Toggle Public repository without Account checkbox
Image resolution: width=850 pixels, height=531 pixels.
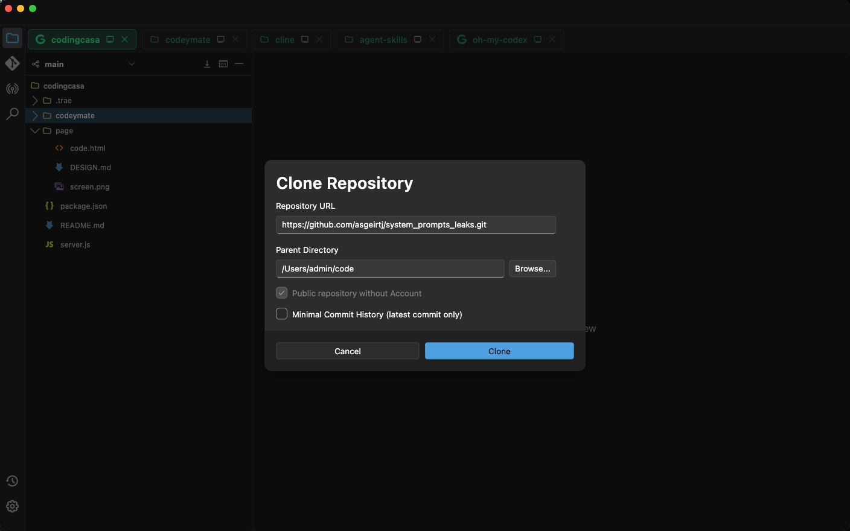(282, 293)
